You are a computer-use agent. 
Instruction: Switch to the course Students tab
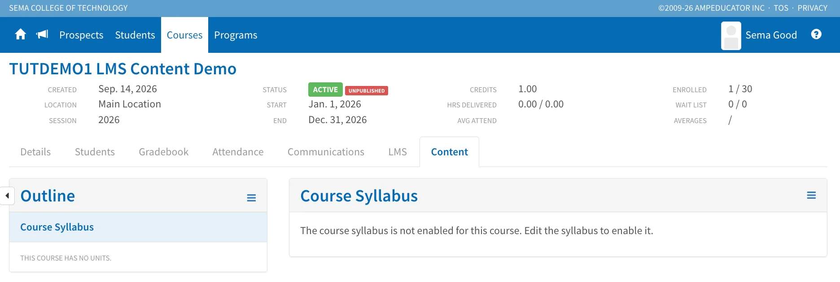95,152
